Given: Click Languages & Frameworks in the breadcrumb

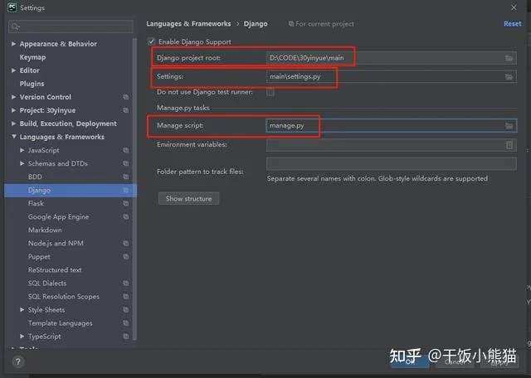Looking at the screenshot, I should 188,24.
